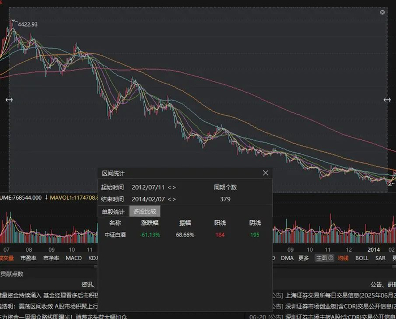
Task: Select the SAR indicator
Action: (380, 258)
